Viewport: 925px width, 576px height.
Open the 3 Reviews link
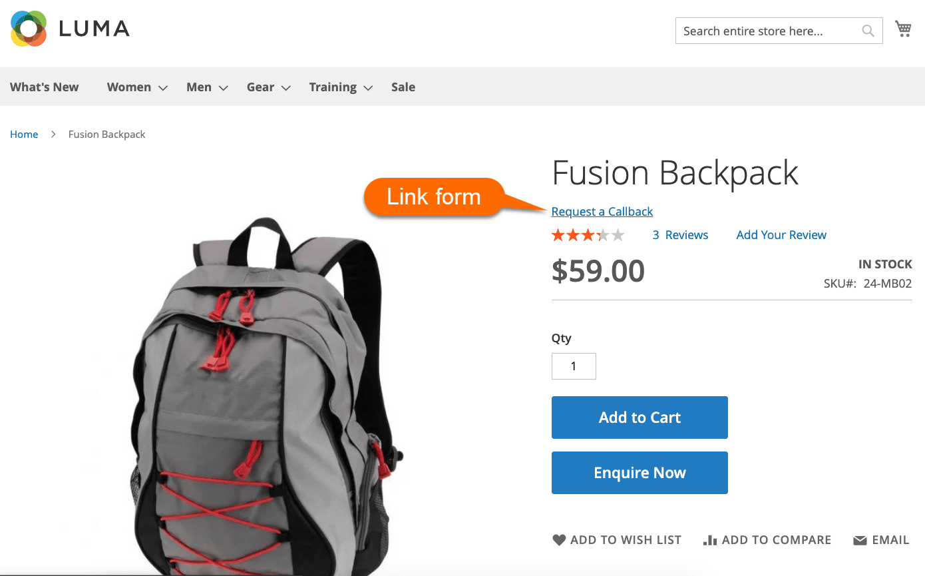(x=680, y=235)
